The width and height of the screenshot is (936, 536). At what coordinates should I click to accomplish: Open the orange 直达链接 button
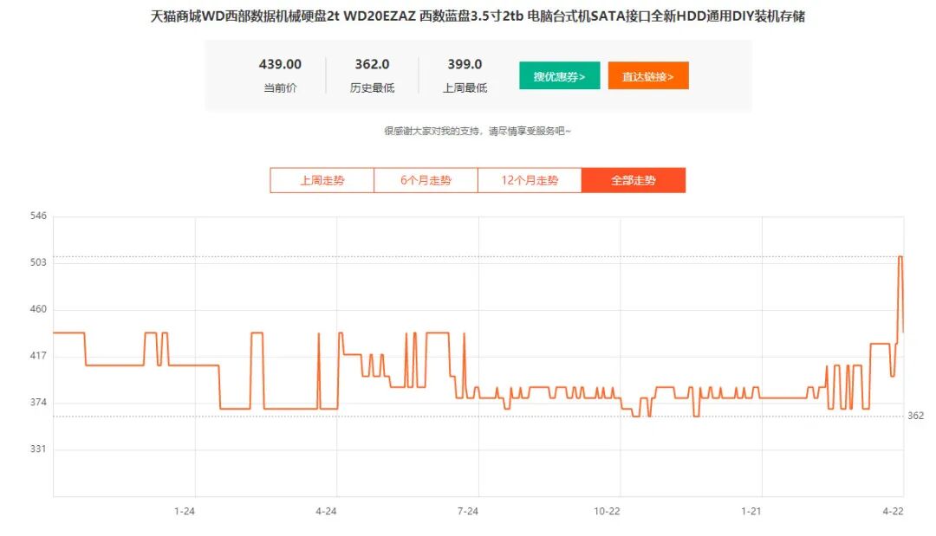click(x=648, y=75)
